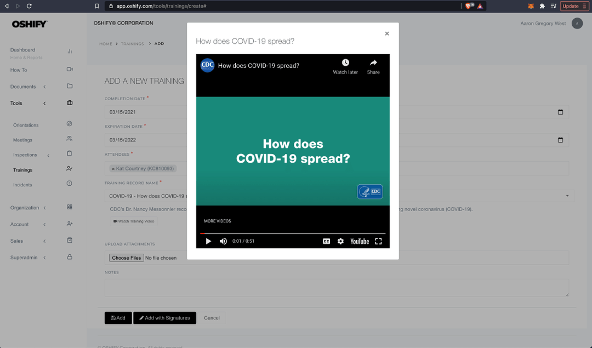Image resolution: width=592 pixels, height=348 pixels.
Task: Open video settings gear icon
Action: (x=340, y=241)
